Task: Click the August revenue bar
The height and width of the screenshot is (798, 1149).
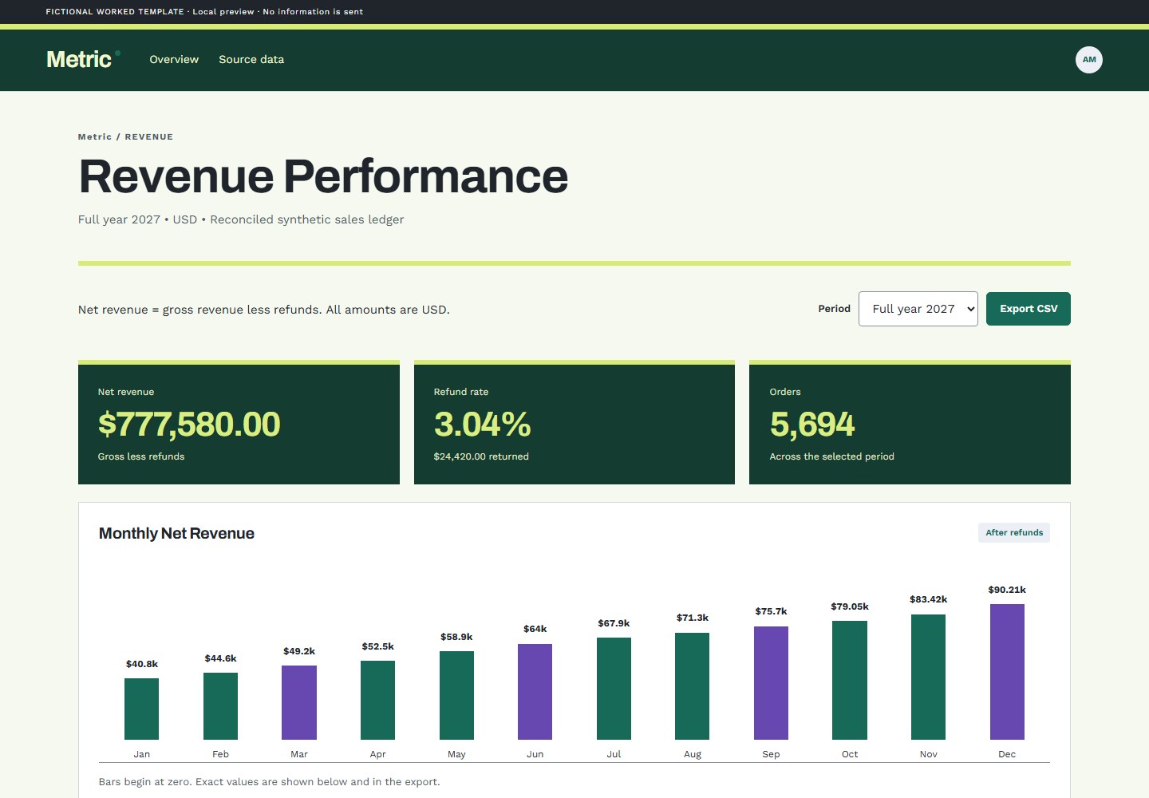Action: pos(693,686)
